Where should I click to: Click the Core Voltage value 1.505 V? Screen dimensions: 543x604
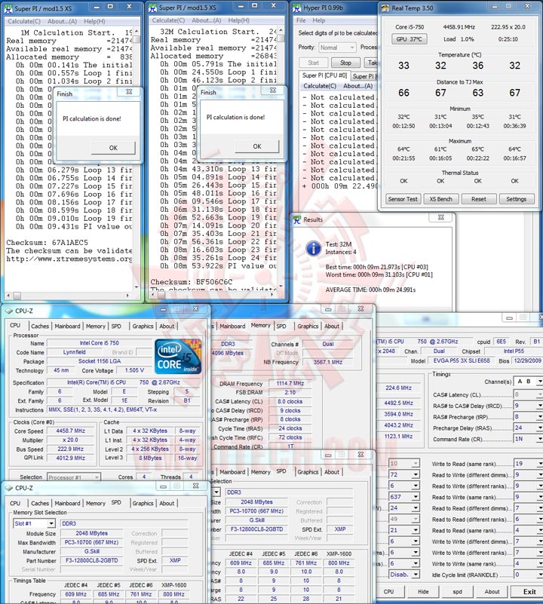tap(134, 370)
